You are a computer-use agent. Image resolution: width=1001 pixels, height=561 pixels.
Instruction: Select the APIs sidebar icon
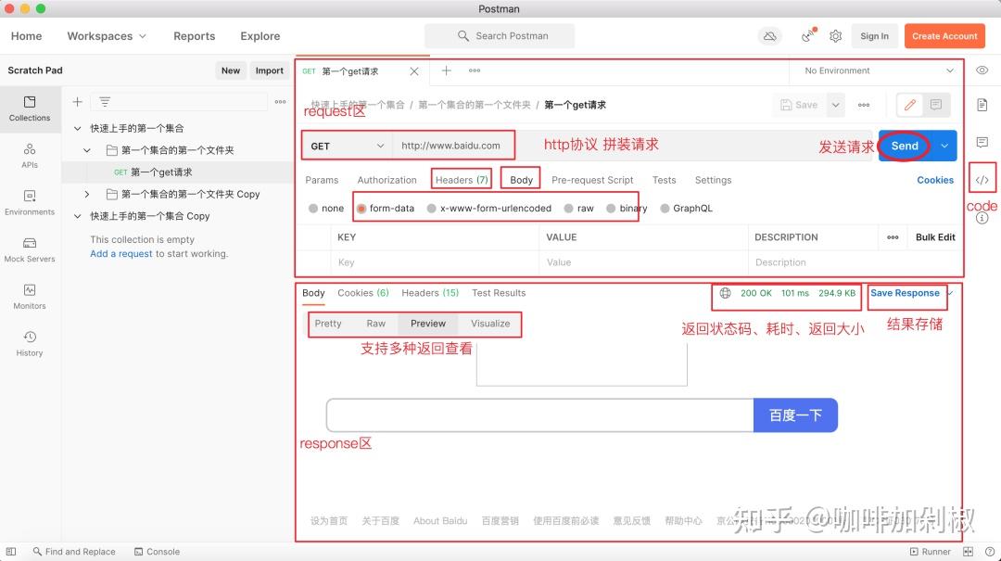pos(29,157)
